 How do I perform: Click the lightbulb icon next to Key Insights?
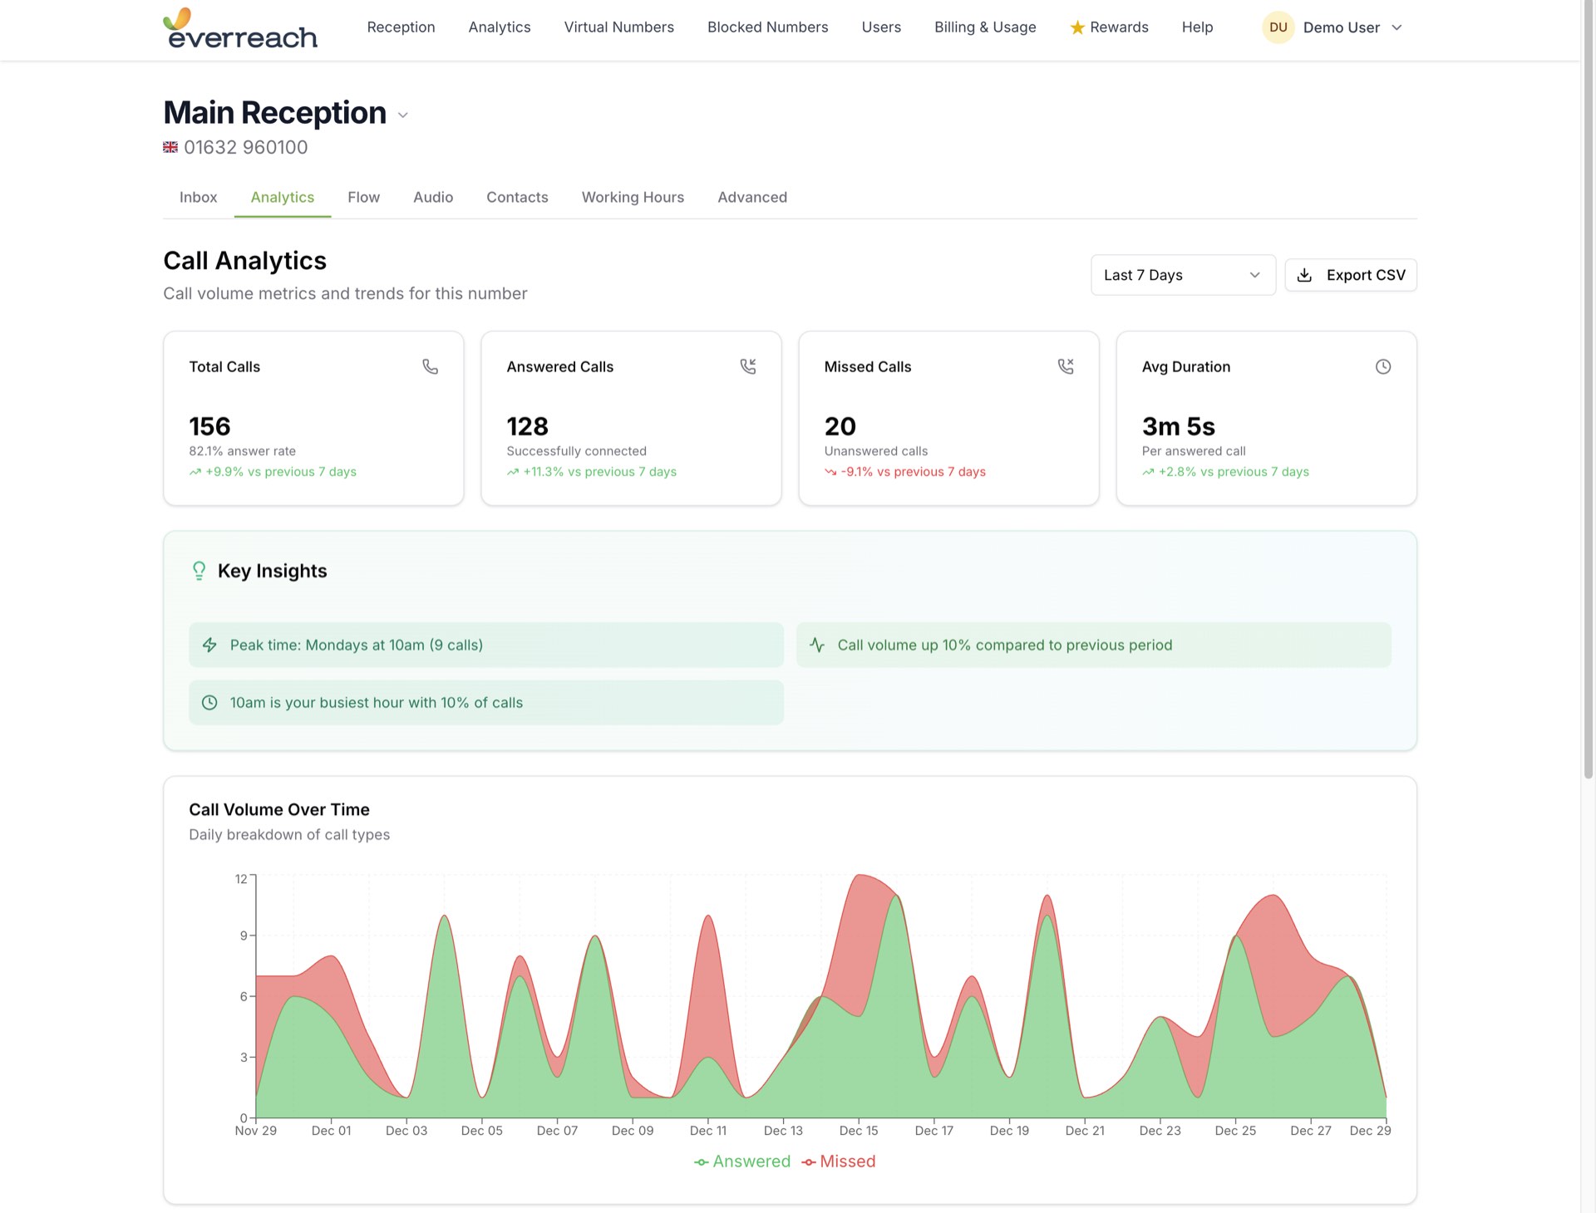coord(199,570)
